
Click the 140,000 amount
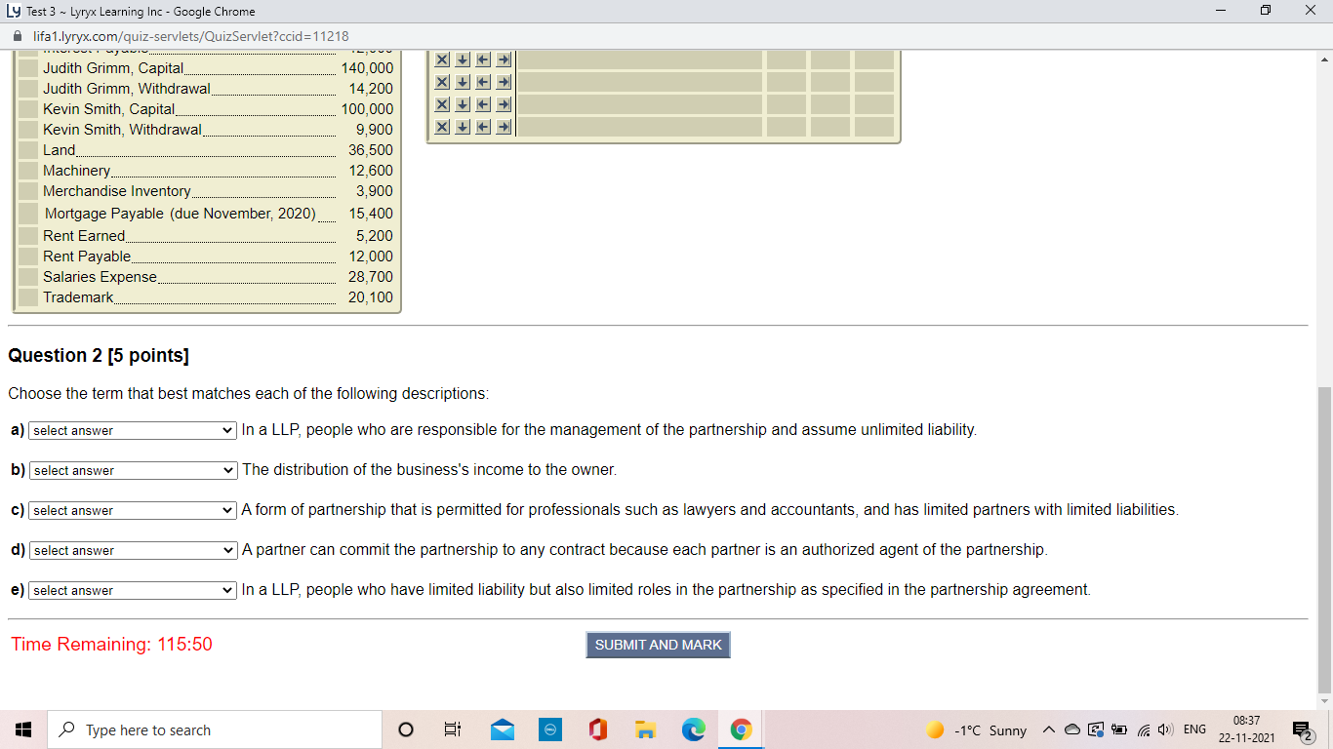pos(367,68)
